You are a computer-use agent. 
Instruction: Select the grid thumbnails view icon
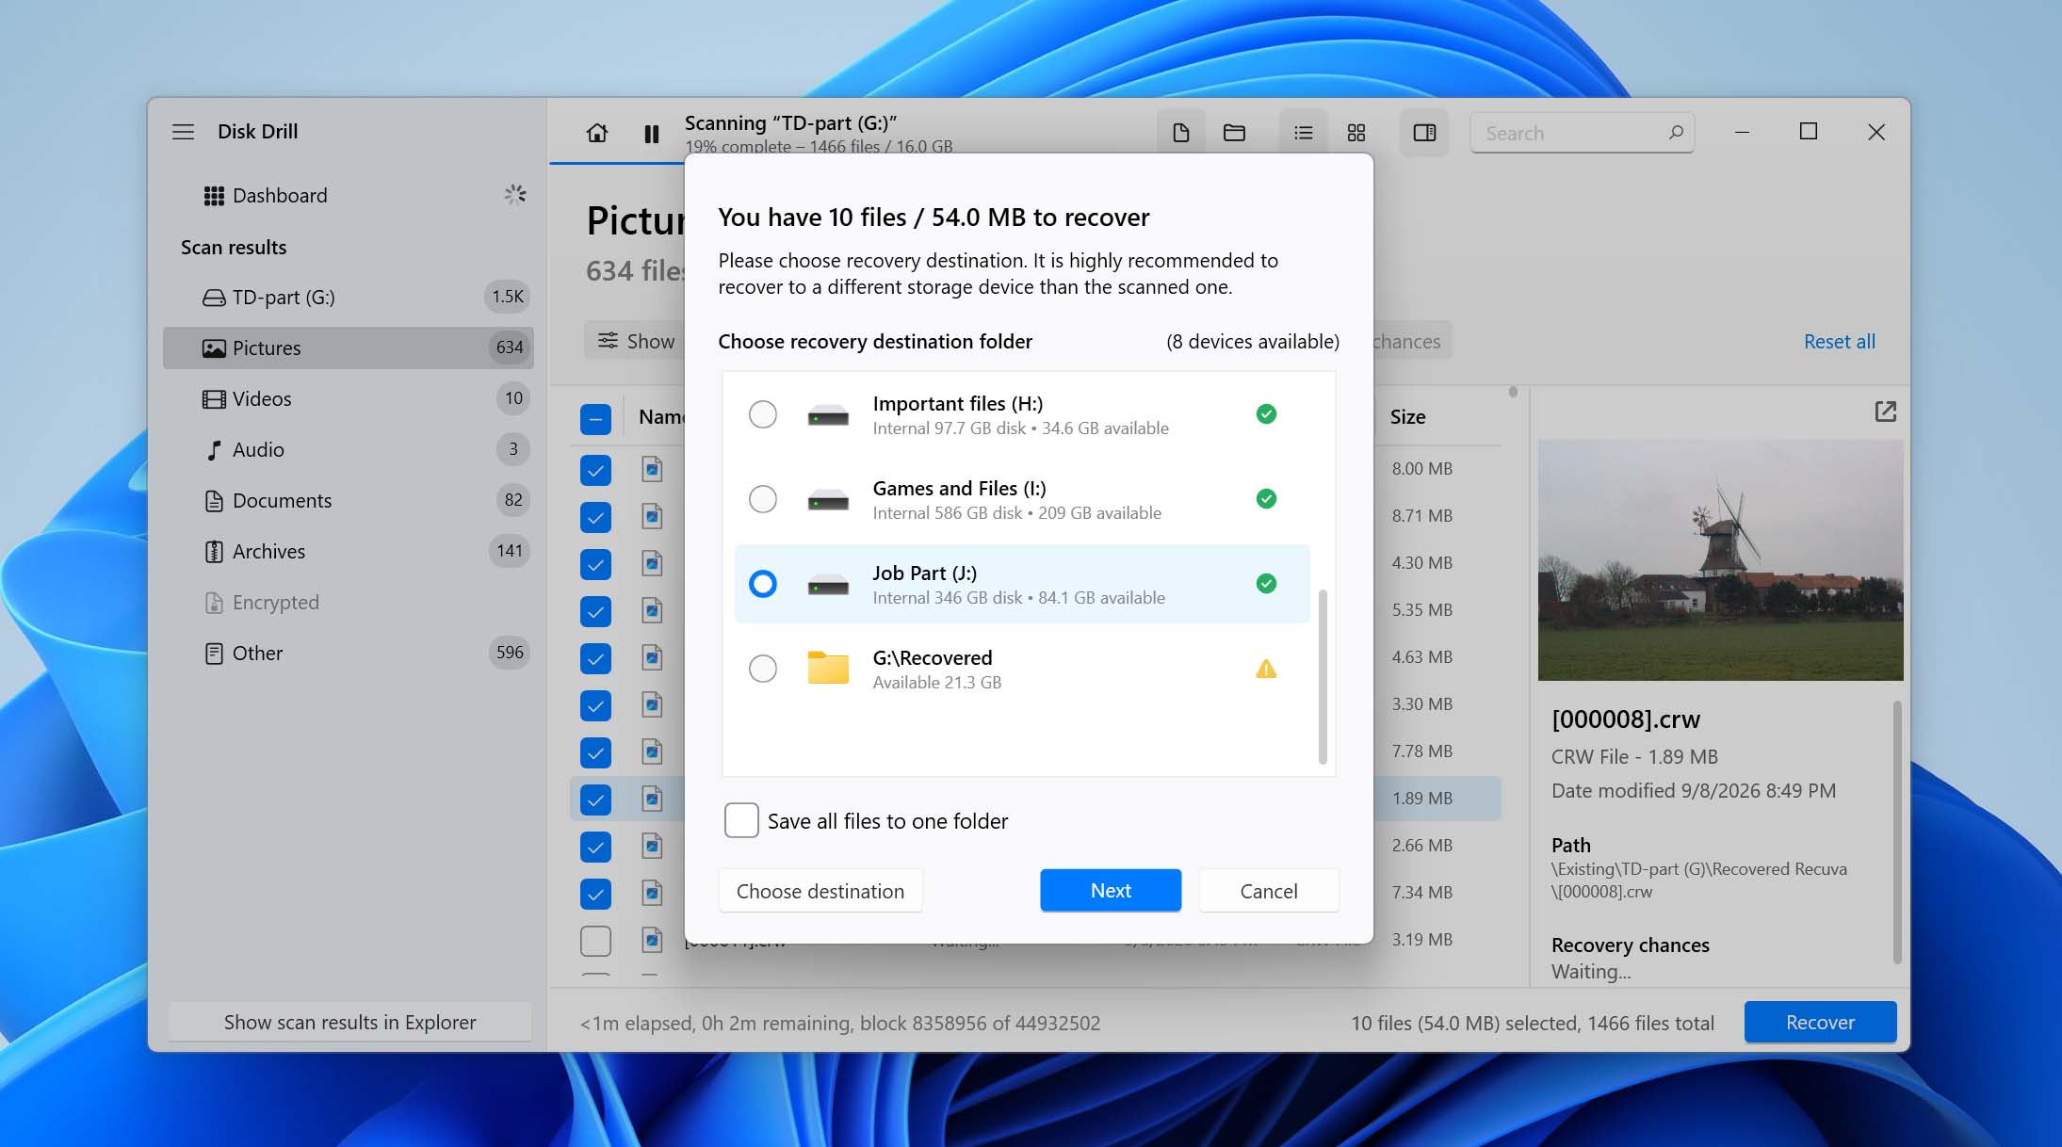click(x=1356, y=133)
